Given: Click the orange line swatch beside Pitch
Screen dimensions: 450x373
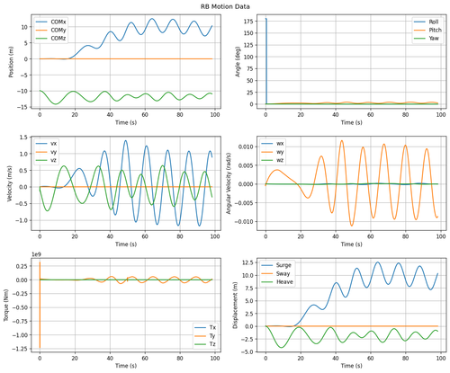Looking at the screenshot, I should pyautogui.click(x=419, y=30).
